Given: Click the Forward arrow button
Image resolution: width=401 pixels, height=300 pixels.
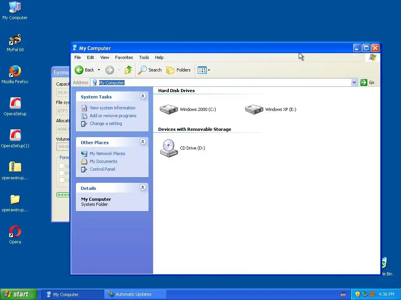Looking at the screenshot, I should pyautogui.click(x=110, y=70).
